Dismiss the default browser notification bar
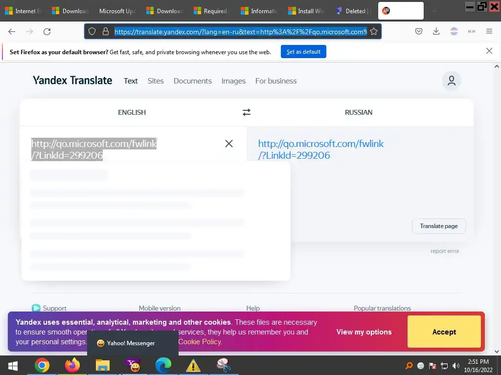The image size is (501, 375). (489, 51)
